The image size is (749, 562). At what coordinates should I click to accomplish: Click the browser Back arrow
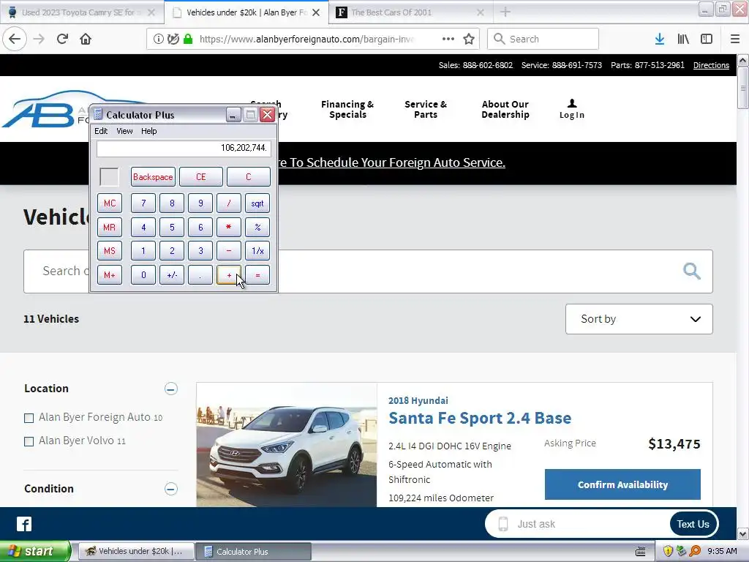pos(15,39)
